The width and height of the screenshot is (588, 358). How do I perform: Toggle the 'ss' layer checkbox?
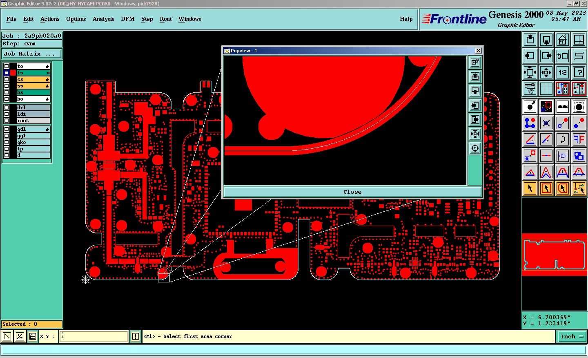click(7, 86)
